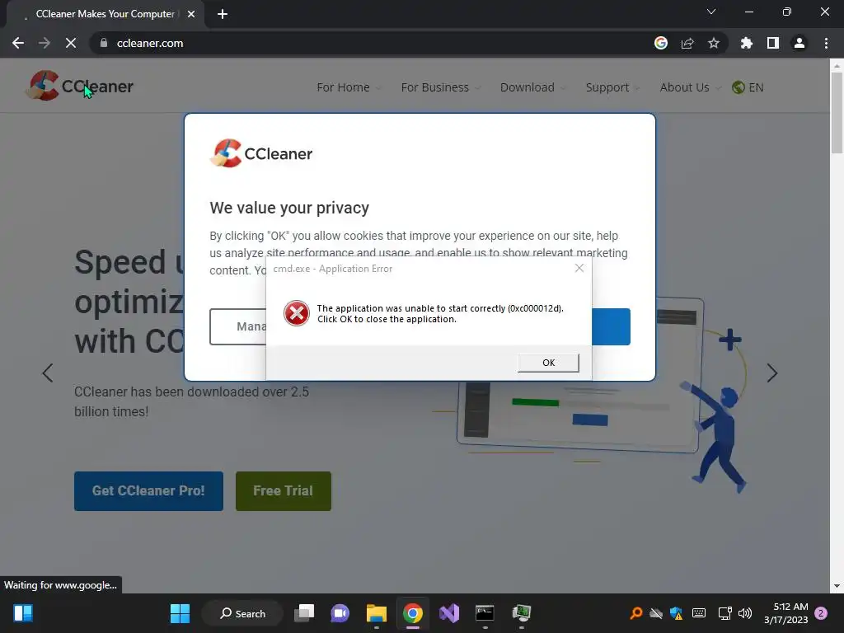Screen dimensions: 844x633
Task: Open the Chrome extensions puzzle icon
Action: [x=747, y=43]
